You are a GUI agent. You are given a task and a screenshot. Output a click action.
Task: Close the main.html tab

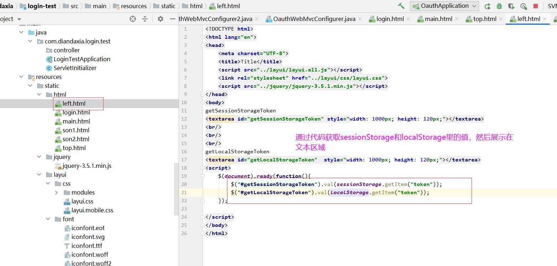click(457, 19)
